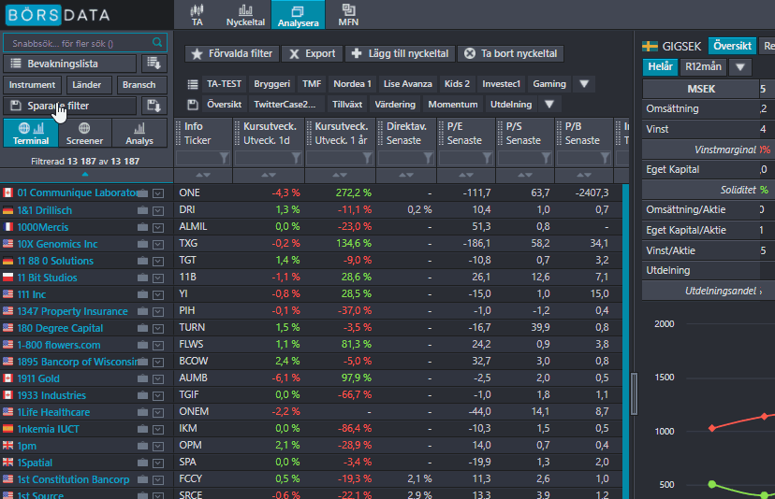Select the TA-TEST list
Image resolution: width=775 pixels, height=499 pixels.
pyautogui.click(x=224, y=84)
